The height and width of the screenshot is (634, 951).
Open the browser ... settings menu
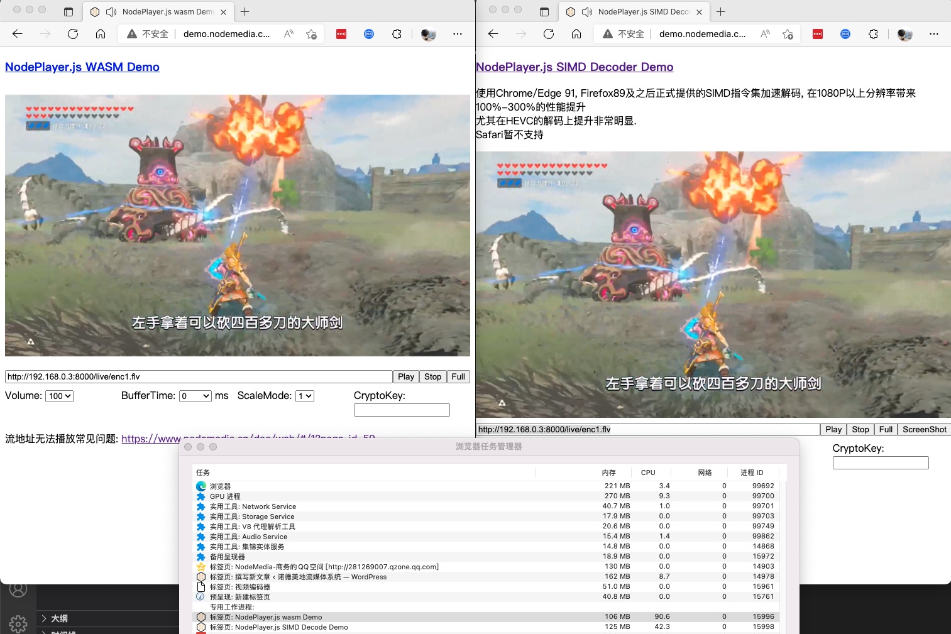tap(458, 34)
